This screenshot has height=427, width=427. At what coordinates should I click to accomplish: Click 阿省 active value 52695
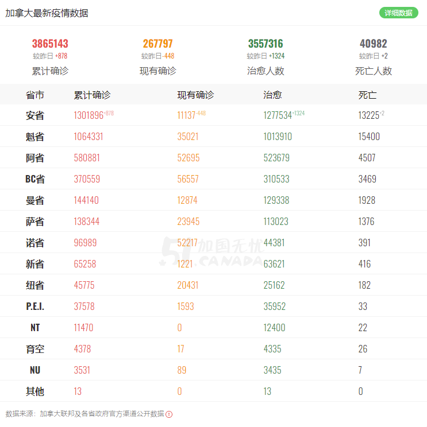coord(189,158)
